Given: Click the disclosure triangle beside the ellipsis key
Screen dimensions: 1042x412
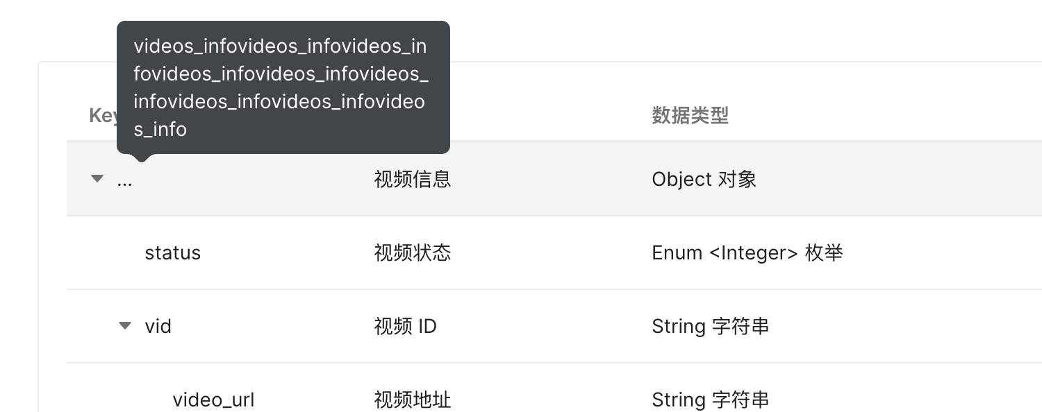Looking at the screenshot, I should [97, 178].
